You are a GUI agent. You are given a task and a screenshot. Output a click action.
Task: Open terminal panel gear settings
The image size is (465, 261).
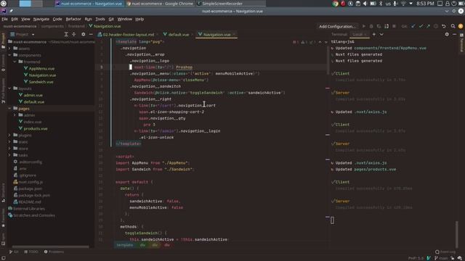[447, 34]
